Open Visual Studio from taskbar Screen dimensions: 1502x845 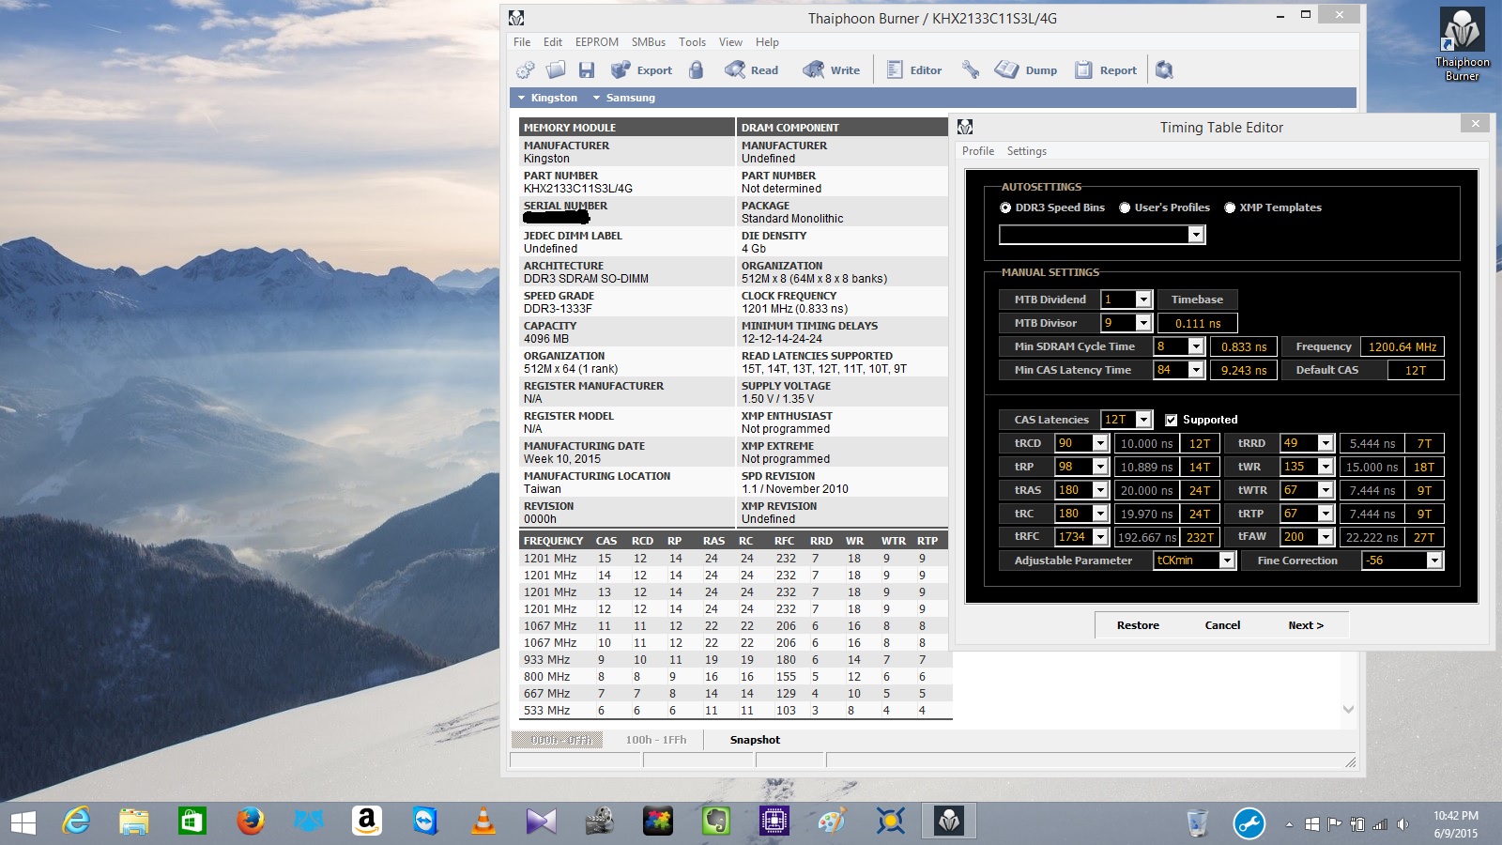coord(542,822)
